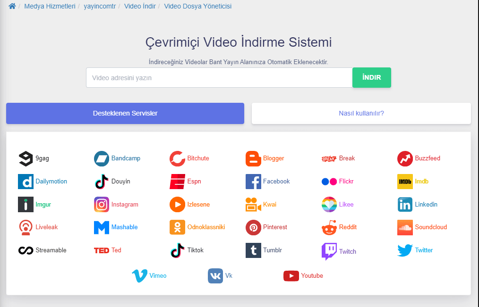The image size is (479, 307).
Task: Click the Bandcamp logo icon
Action: [102, 158]
